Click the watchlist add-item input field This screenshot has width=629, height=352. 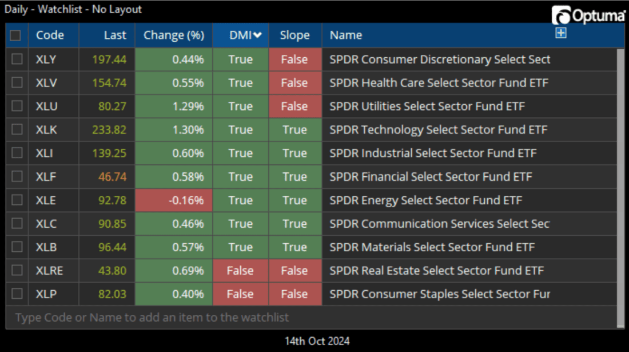click(x=314, y=317)
